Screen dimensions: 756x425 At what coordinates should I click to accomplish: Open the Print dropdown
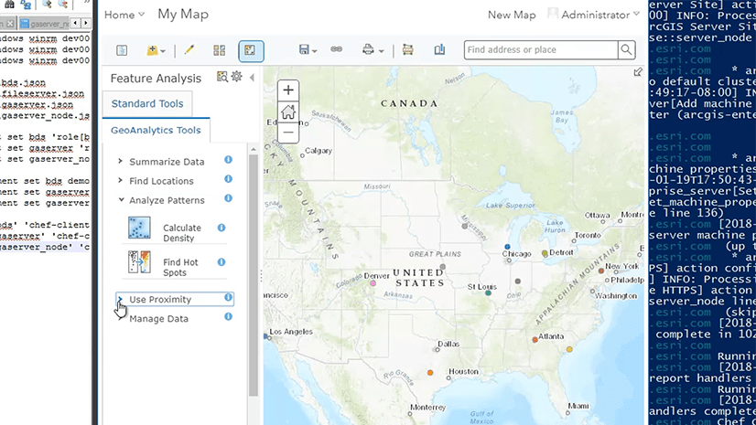point(373,49)
